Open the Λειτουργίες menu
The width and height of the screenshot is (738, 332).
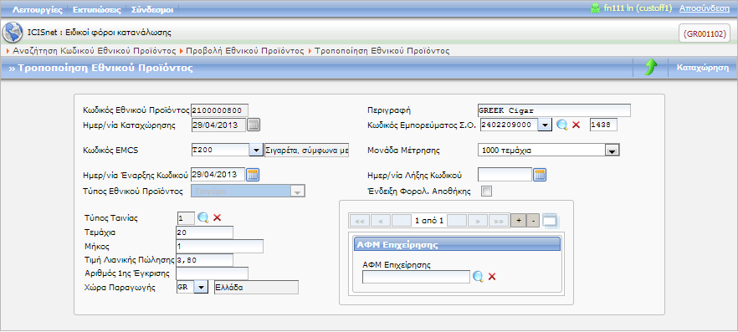(x=37, y=9)
